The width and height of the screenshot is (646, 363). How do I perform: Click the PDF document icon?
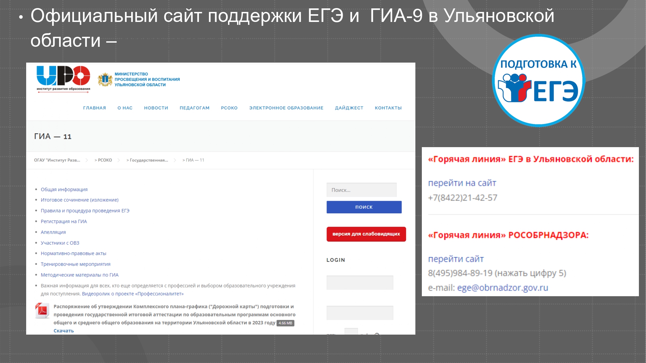[x=42, y=310]
